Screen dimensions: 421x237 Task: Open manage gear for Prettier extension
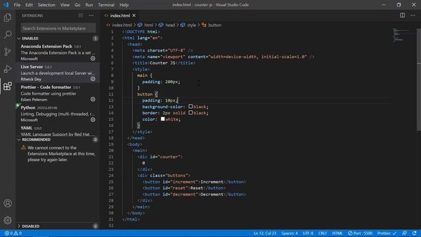[x=93, y=99]
